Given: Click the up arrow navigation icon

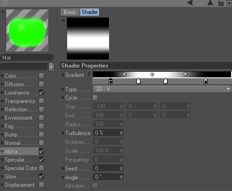Looking at the screenshot, I should coord(210,3).
